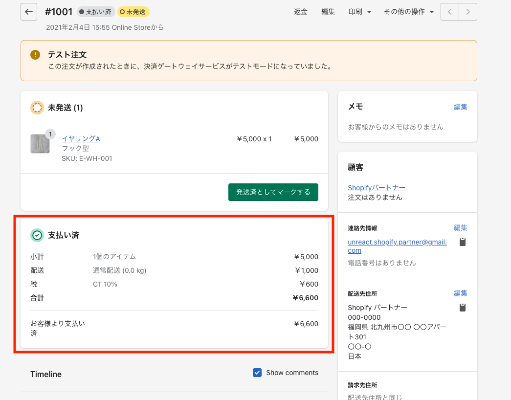Screen dimensions: 511x400
Task: Select the order date 2021年2月4日 text
Action: (105, 27)
